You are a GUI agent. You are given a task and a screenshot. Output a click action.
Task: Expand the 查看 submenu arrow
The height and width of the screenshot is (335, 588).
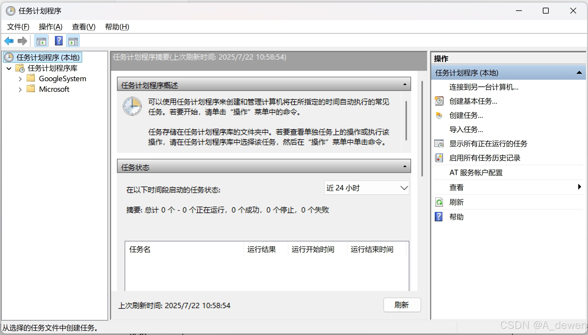[579, 187]
